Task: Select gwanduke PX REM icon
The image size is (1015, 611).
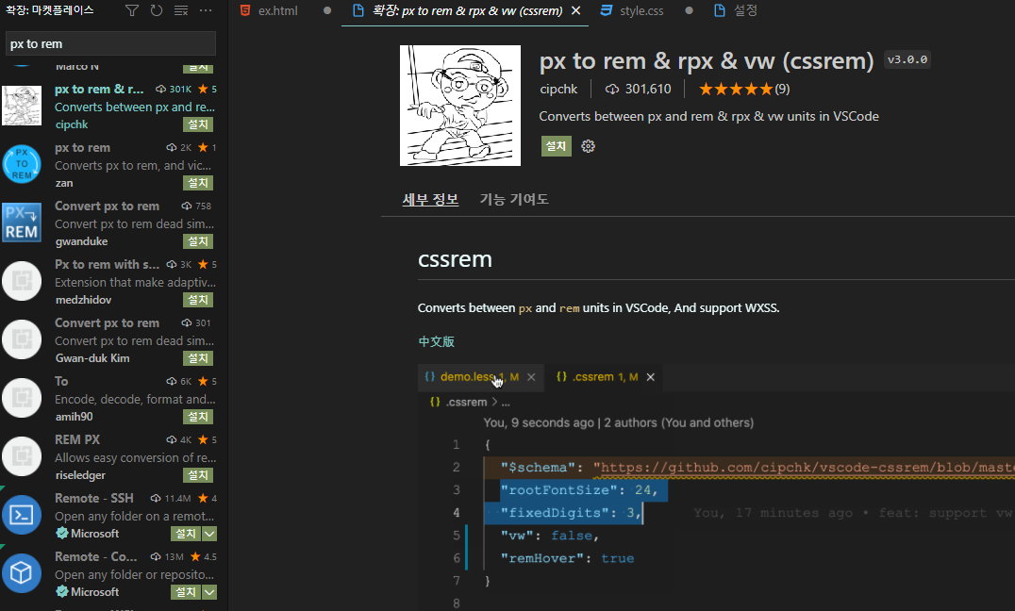Action: pyautogui.click(x=22, y=223)
